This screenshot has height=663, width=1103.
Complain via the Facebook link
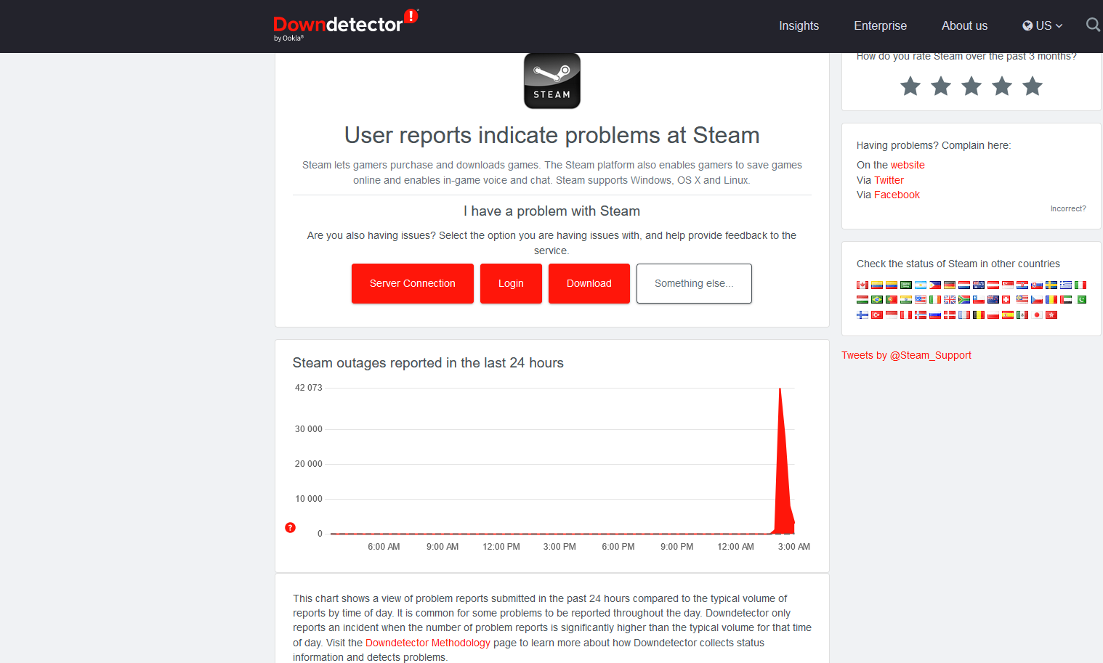coord(897,195)
